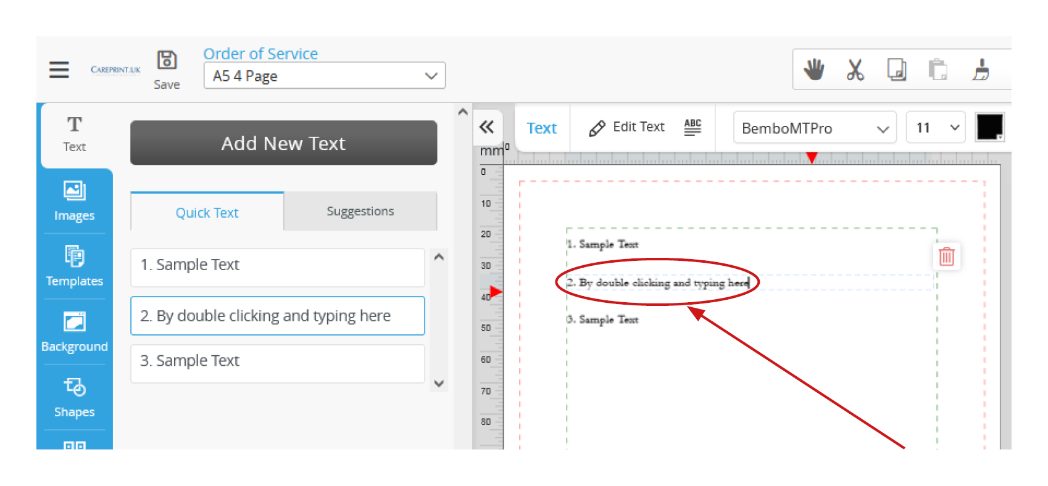The height and width of the screenshot is (486, 1048).
Task: Select the format paintbrush icon
Action: (981, 70)
